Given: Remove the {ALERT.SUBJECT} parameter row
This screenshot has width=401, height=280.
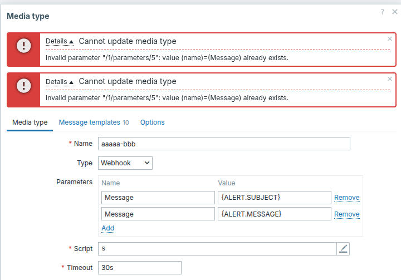Looking at the screenshot, I should click(x=346, y=198).
